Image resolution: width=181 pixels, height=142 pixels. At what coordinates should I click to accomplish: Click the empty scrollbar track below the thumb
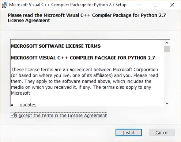167,76
